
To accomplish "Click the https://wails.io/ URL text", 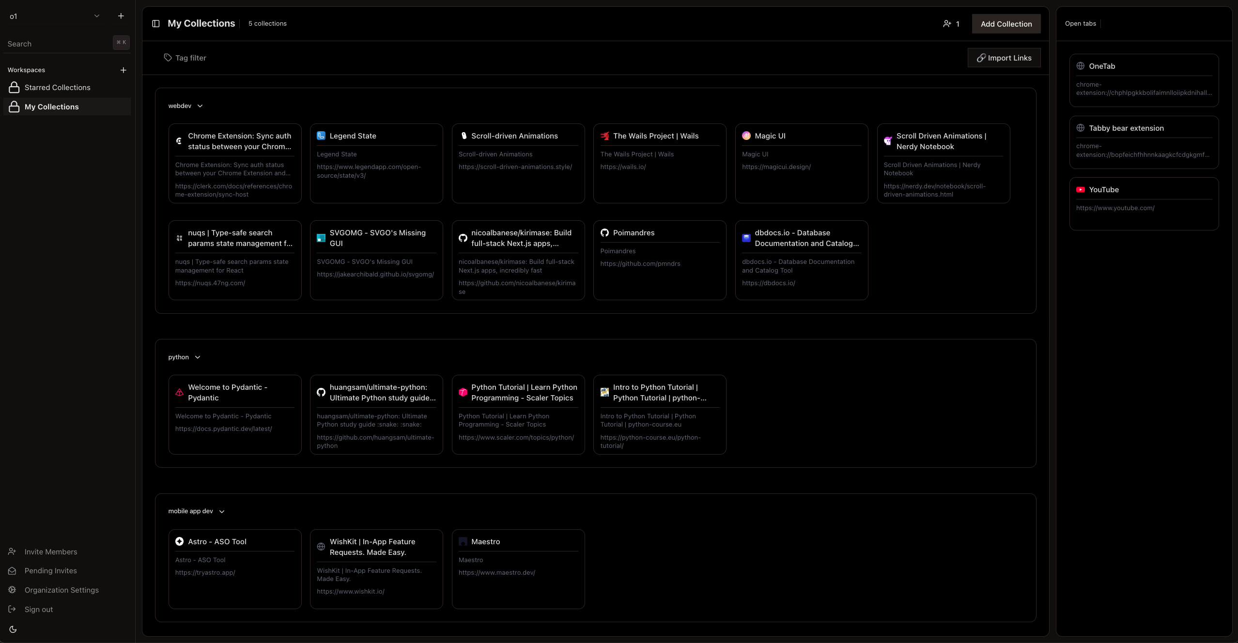I will point(623,167).
